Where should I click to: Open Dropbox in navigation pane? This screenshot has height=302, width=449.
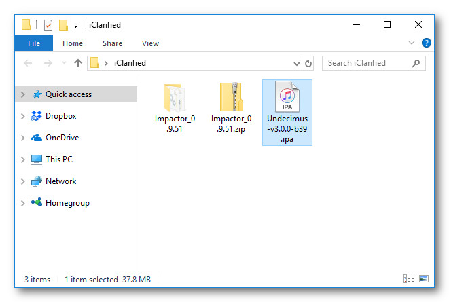(60, 116)
